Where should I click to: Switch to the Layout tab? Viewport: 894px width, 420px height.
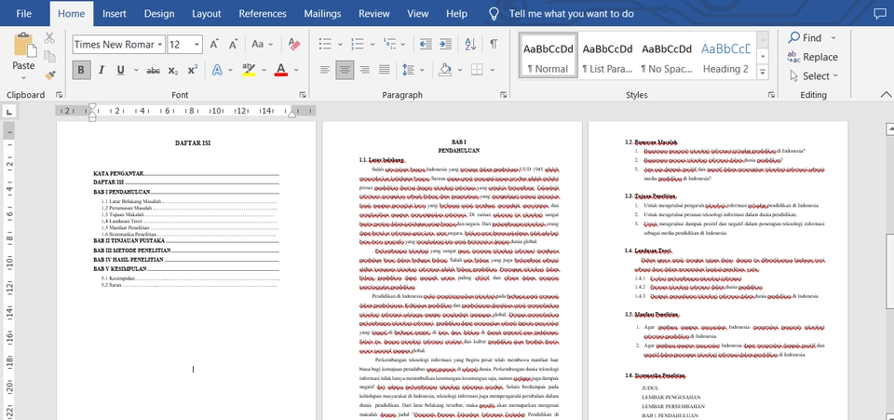[x=207, y=14]
